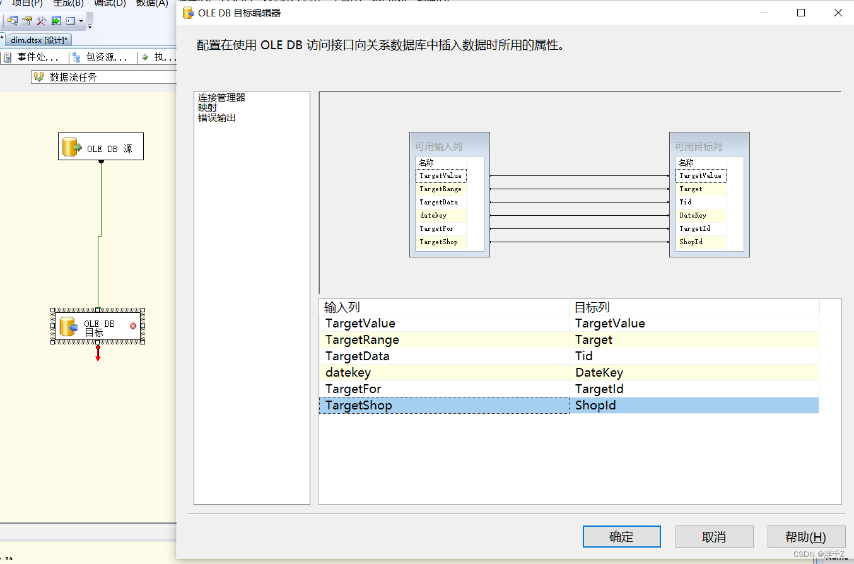Screen dimensions: 854x564
Task: Open destination cell DateKey in mapping grid
Action: click(x=694, y=373)
